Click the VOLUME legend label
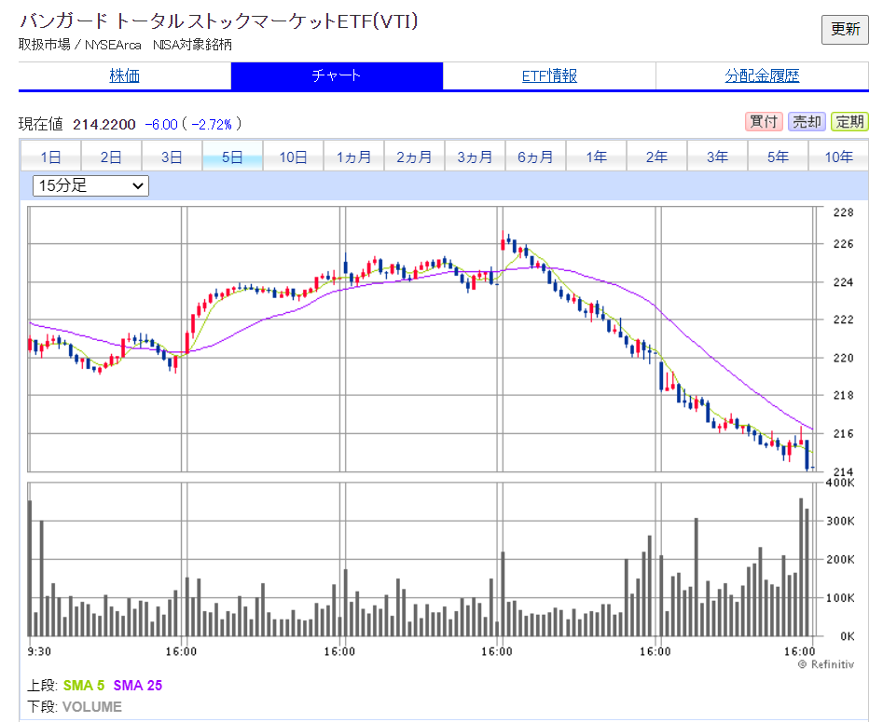883x722 pixels. [91, 707]
